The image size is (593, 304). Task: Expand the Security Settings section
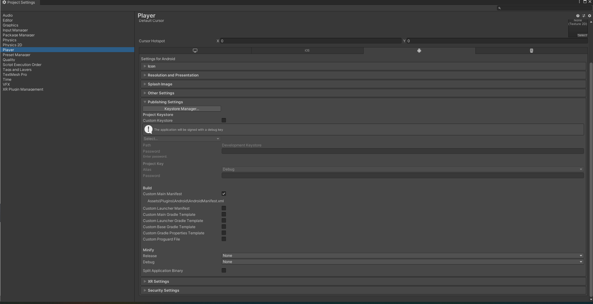[x=363, y=290]
